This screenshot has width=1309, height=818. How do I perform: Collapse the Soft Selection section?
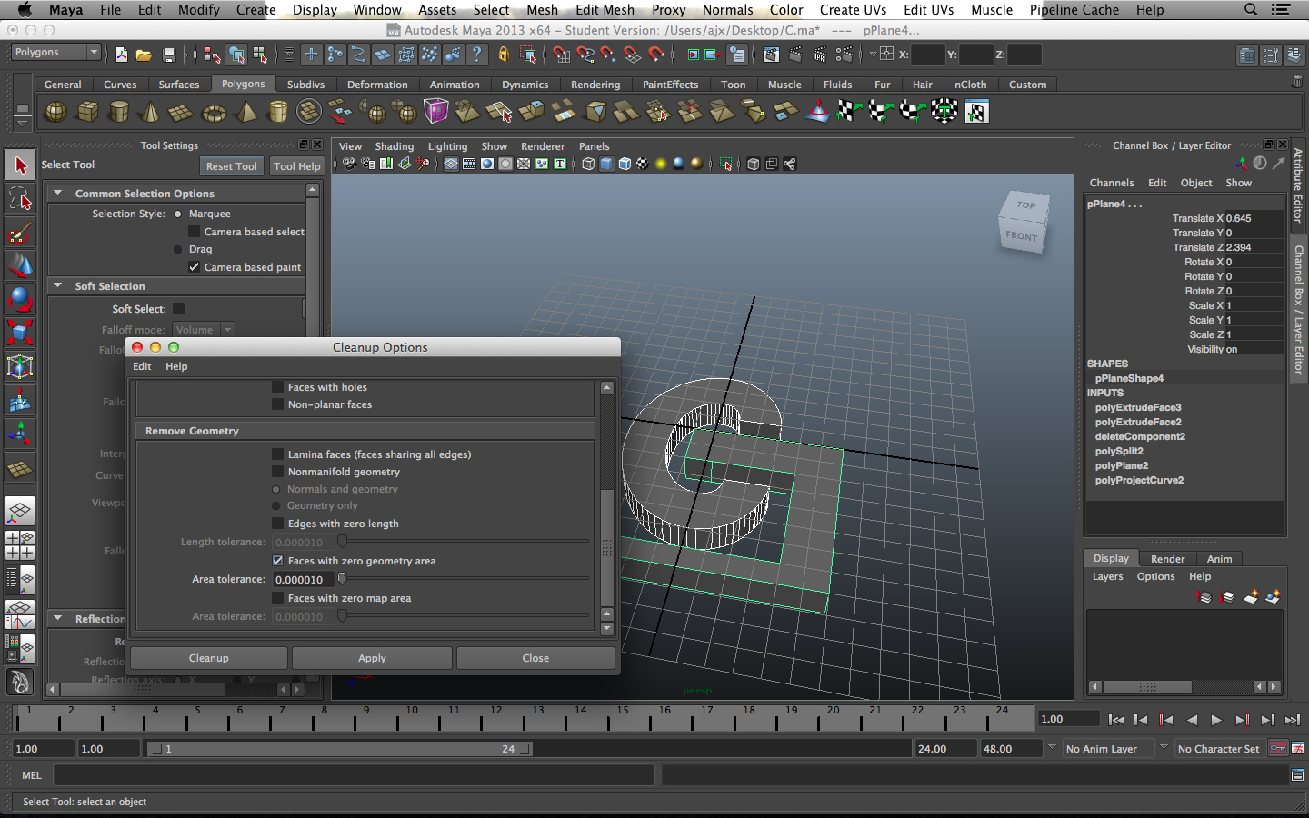58,285
